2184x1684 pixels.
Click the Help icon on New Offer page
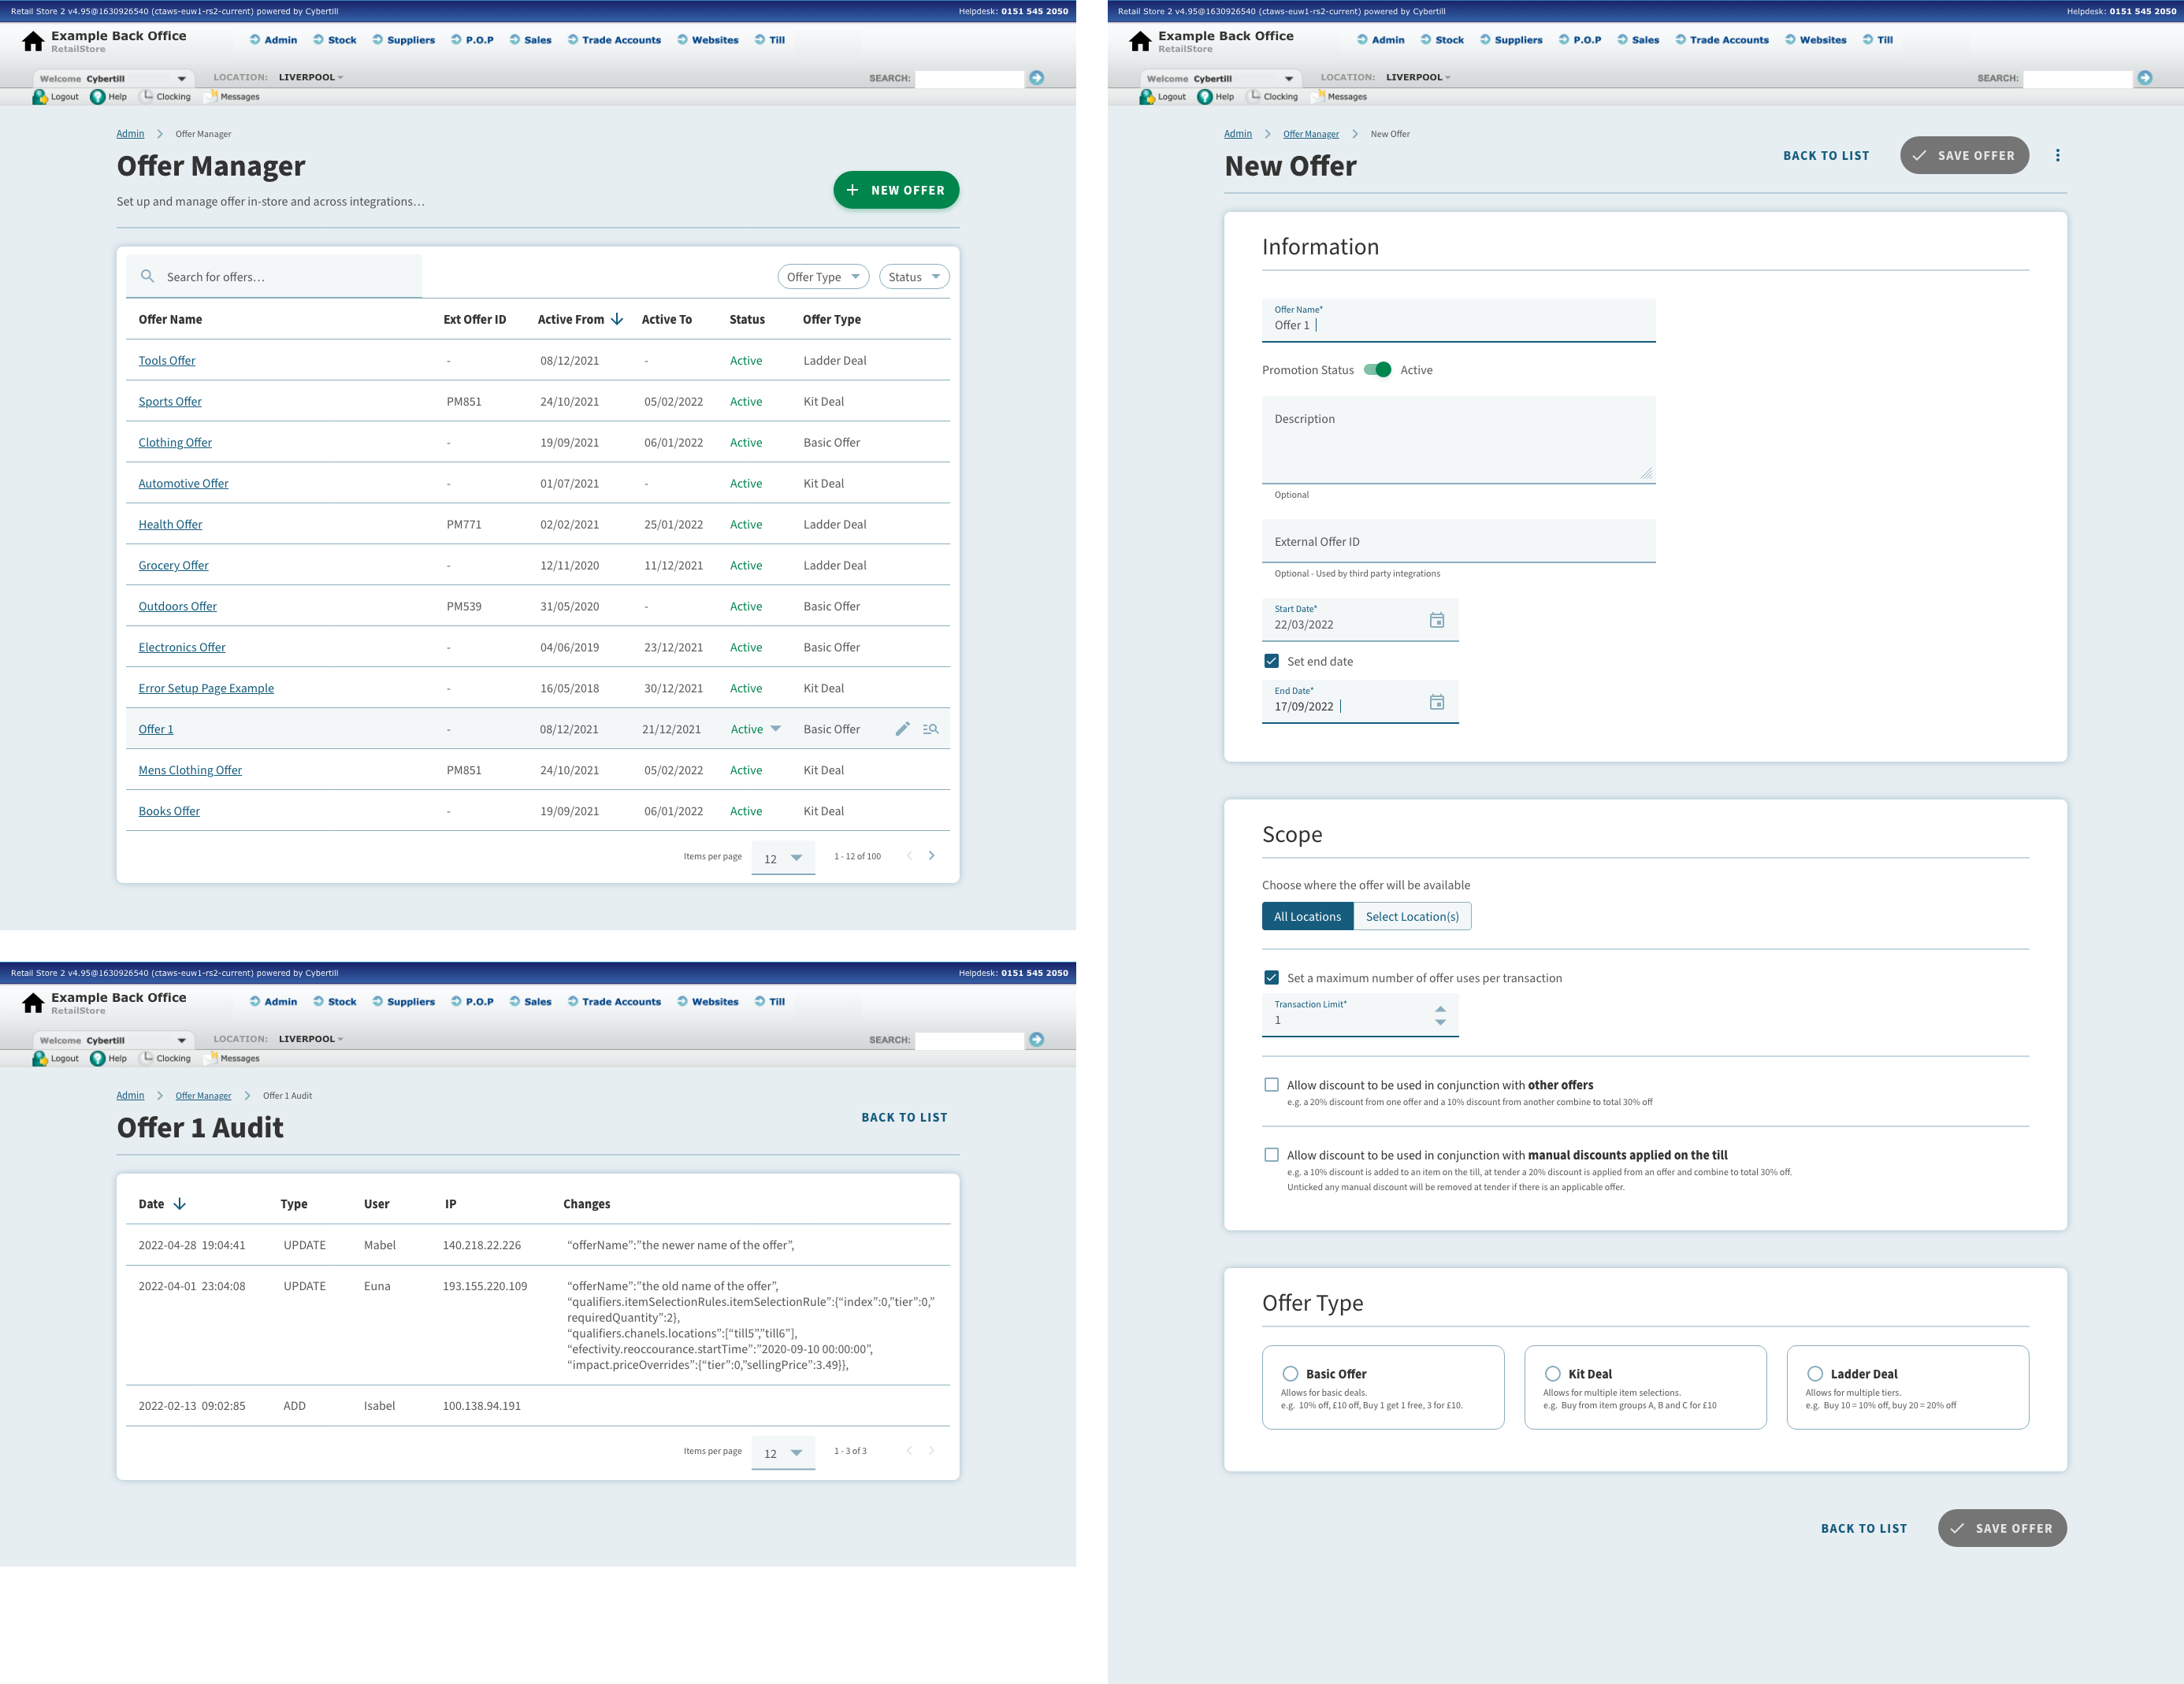click(x=1205, y=97)
